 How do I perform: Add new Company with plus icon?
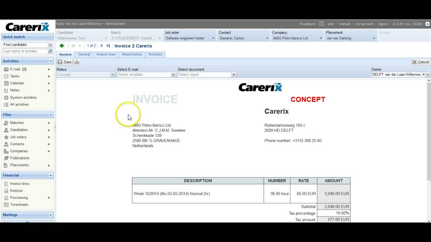click(49, 151)
